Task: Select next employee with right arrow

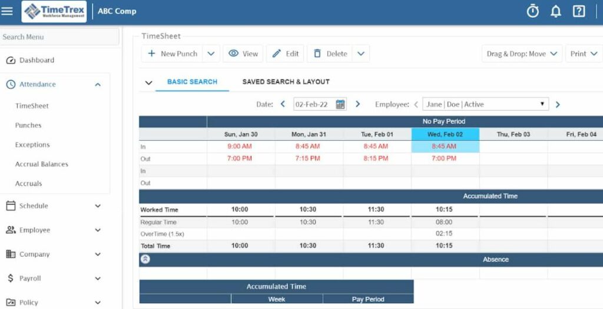Action: click(x=558, y=105)
